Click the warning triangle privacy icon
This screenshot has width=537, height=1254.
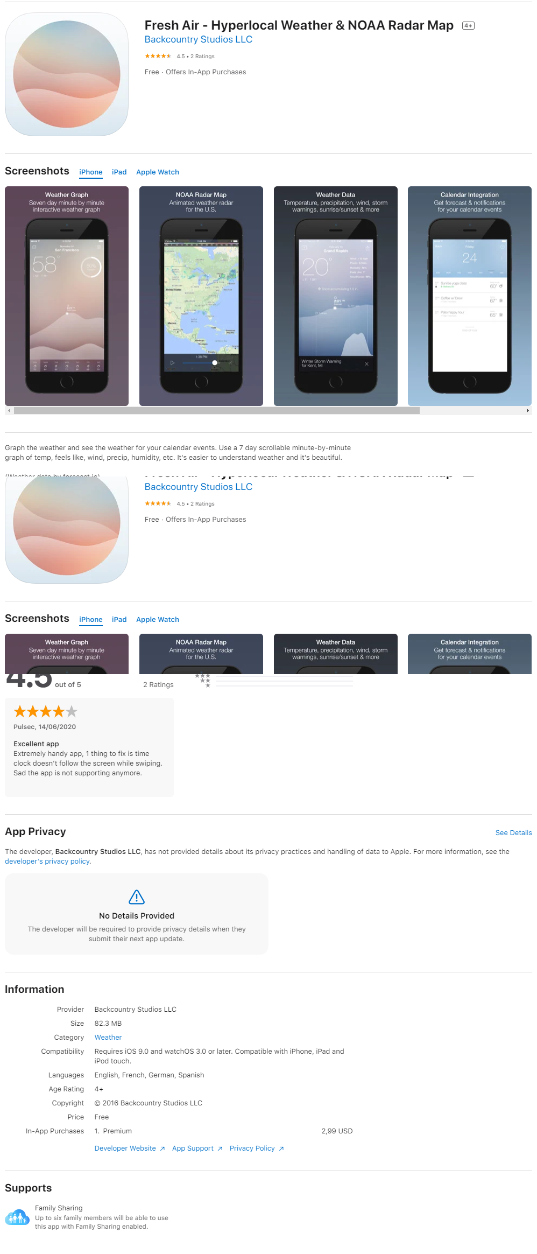click(137, 896)
